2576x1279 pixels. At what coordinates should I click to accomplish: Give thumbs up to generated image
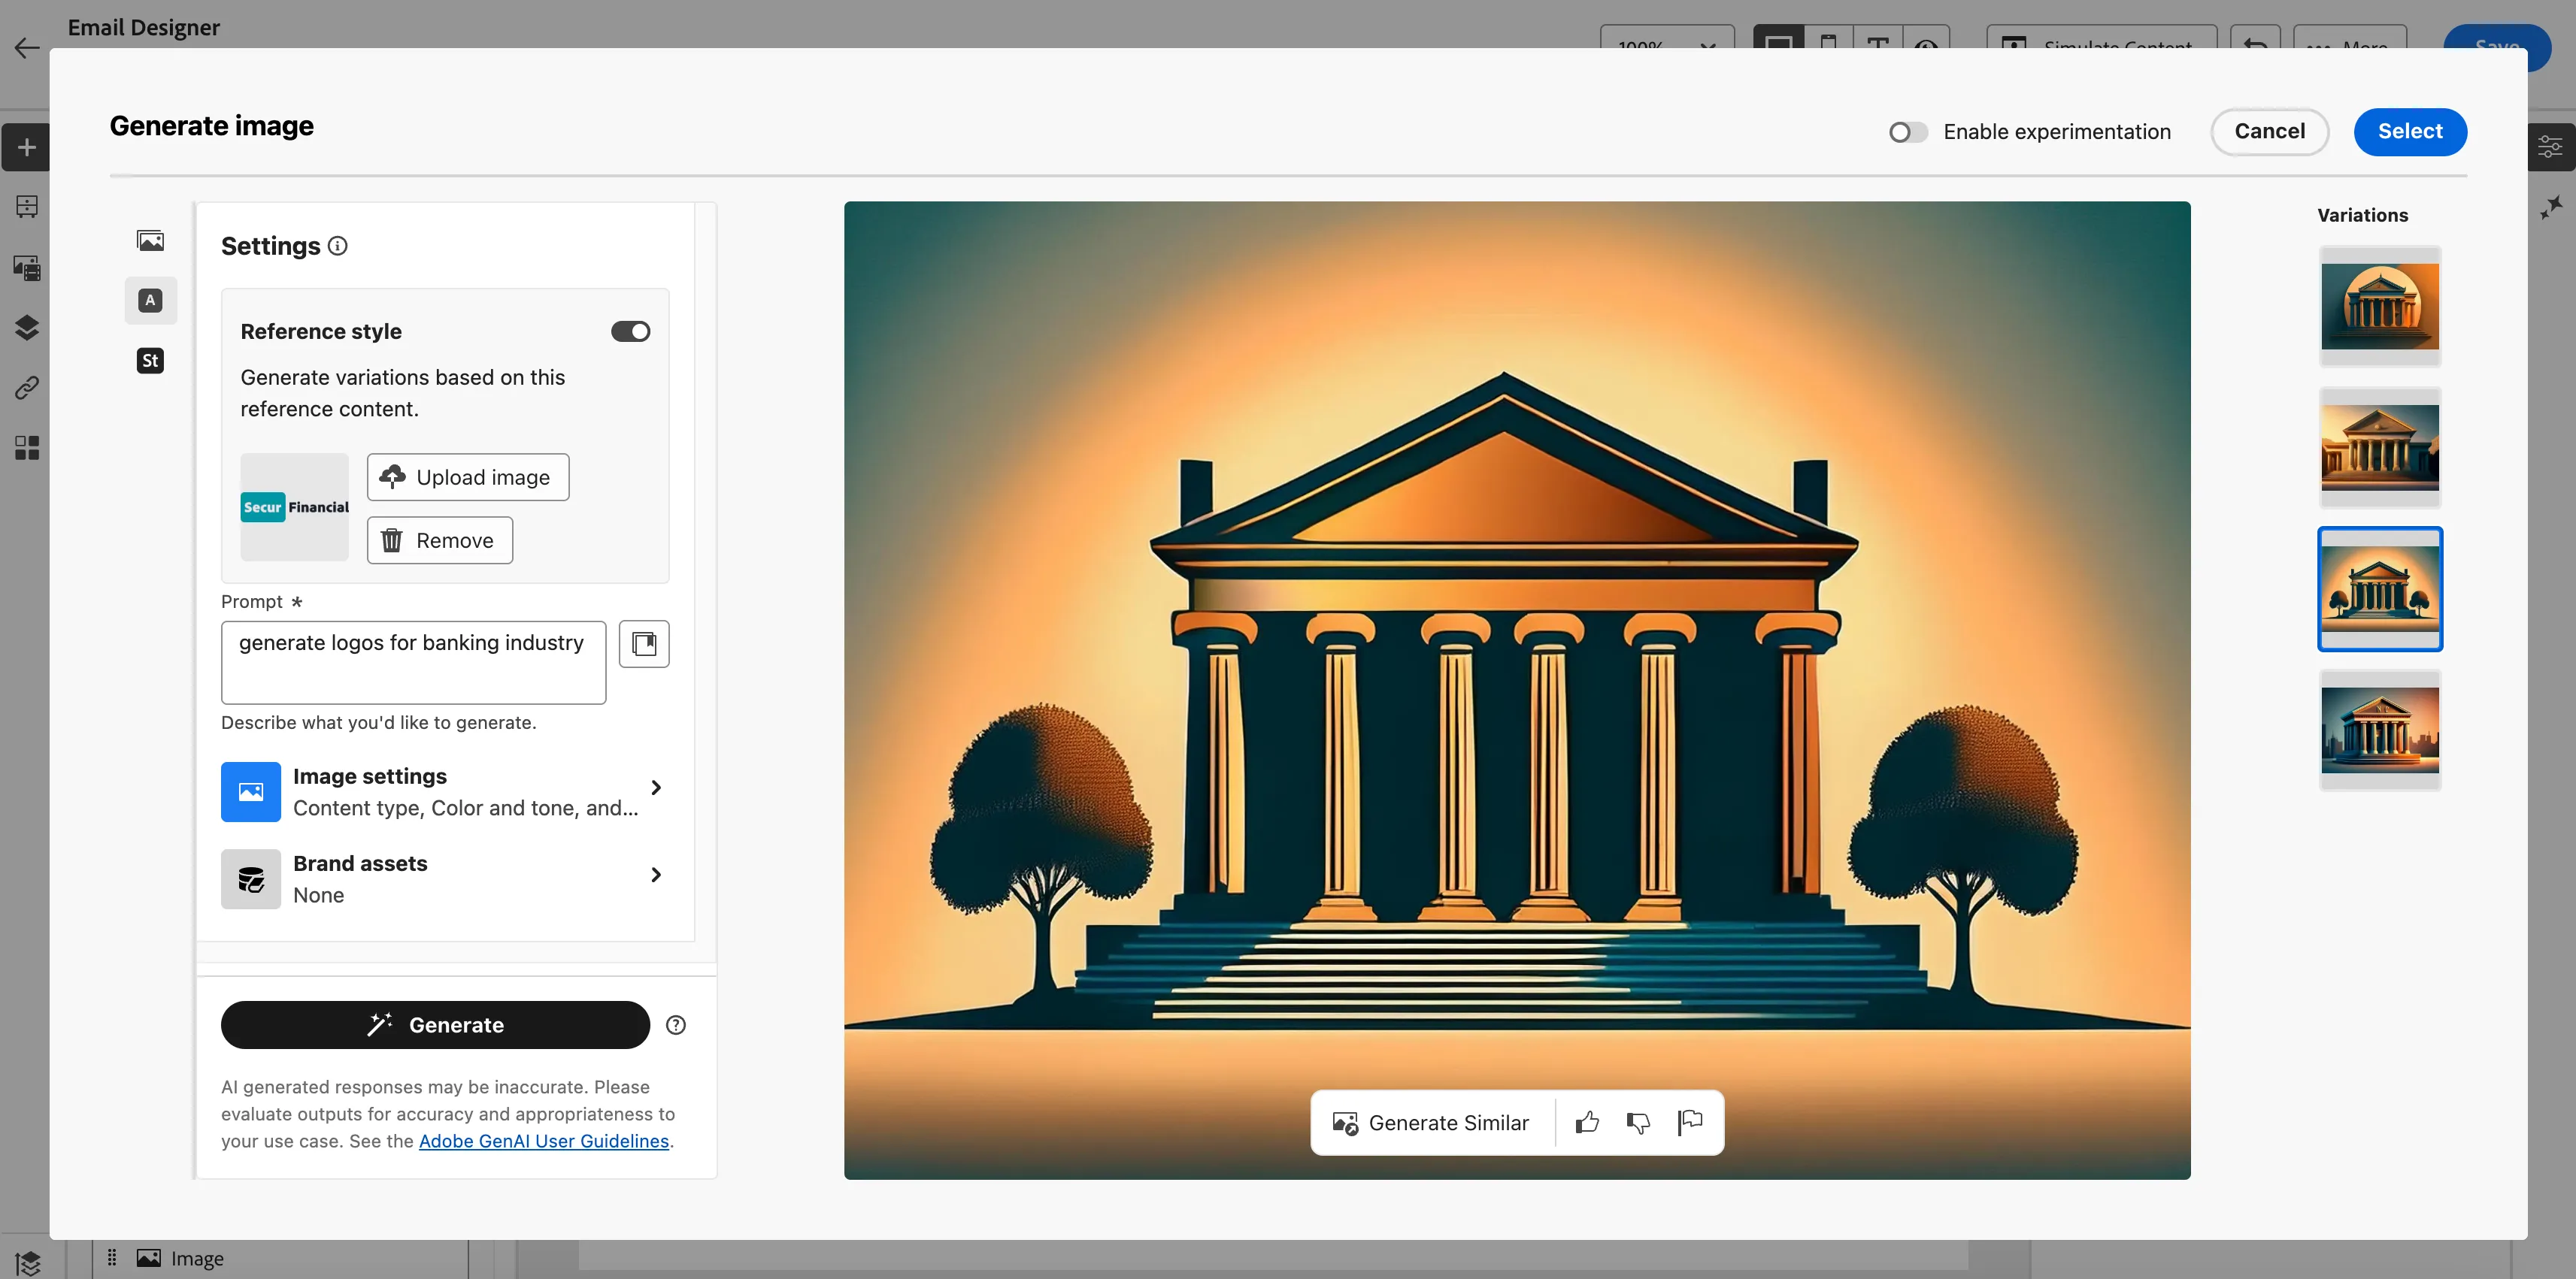coord(1587,1123)
